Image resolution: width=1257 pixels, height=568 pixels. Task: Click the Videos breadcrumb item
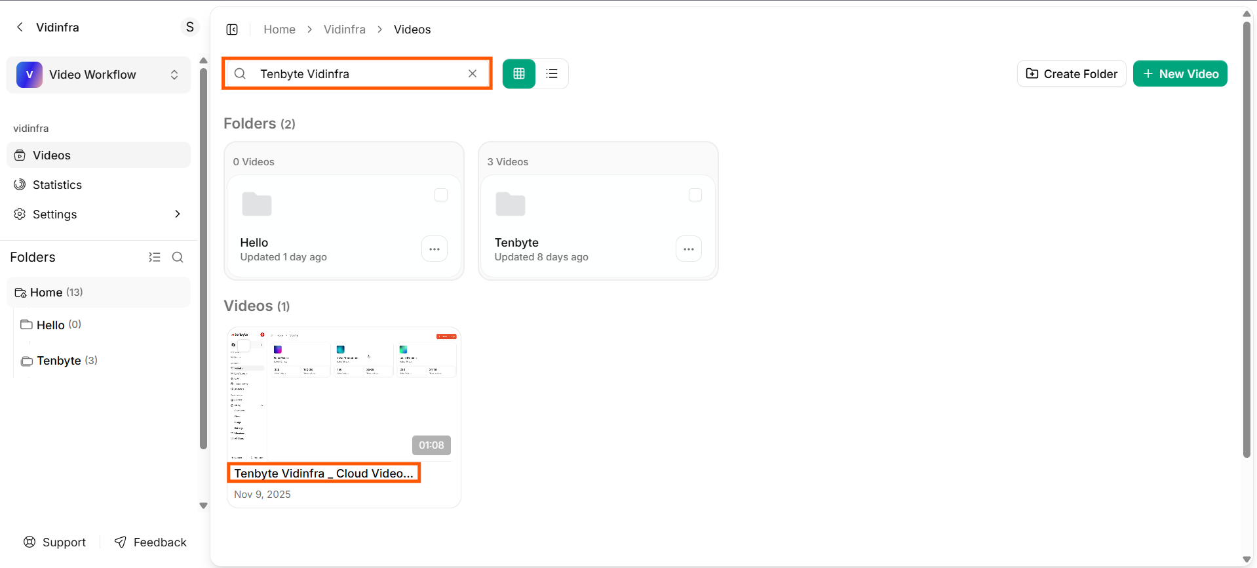pyautogui.click(x=412, y=30)
